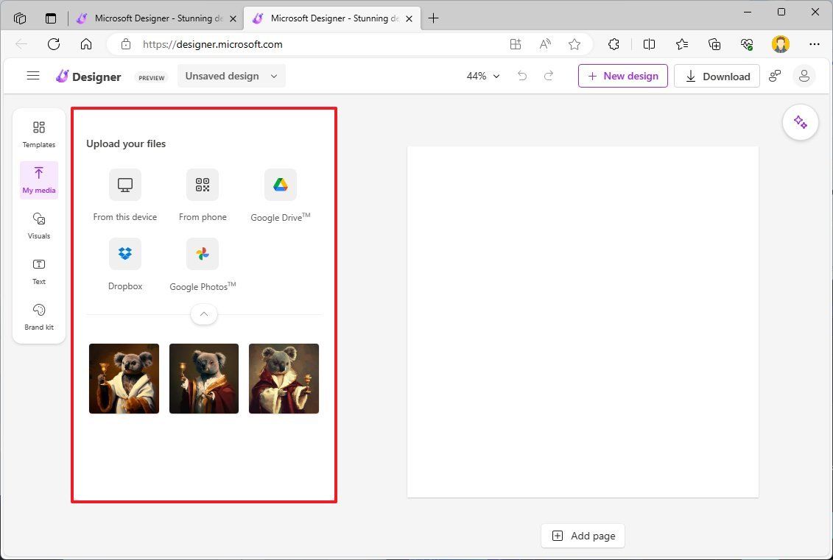Viewport: 833px width, 560px height.
Task: Collapse the upload sources section
Action: coord(203,314)
